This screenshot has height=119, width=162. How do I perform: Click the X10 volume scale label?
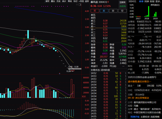[x=84, y=97]
